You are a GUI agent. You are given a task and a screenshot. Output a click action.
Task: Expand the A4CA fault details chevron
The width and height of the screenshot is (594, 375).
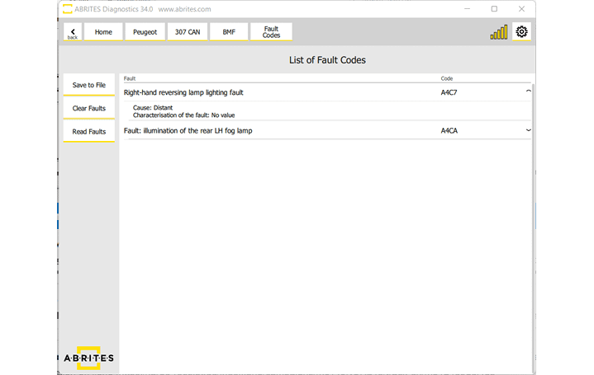[x=528, y=130]
